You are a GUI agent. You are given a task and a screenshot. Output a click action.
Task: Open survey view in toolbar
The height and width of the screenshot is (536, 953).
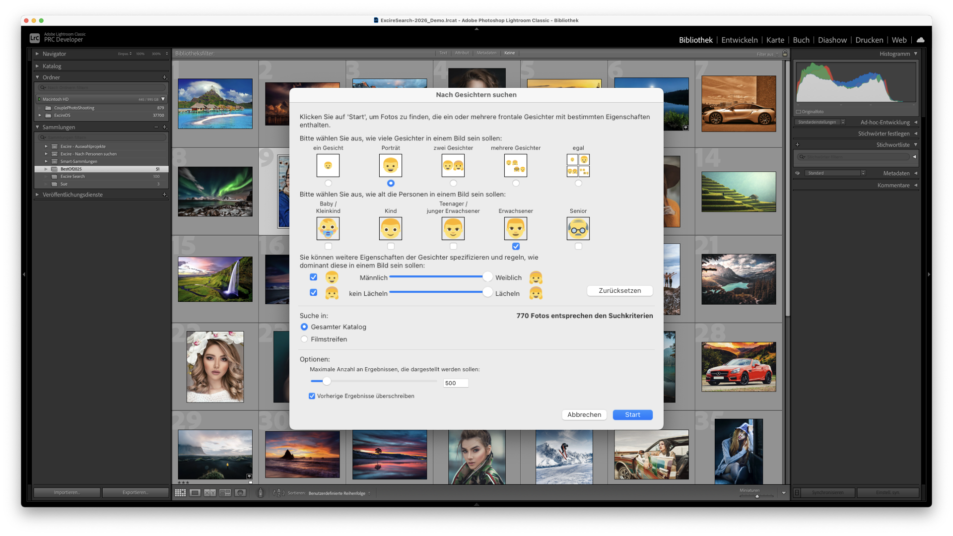click(x=225, y=493)
